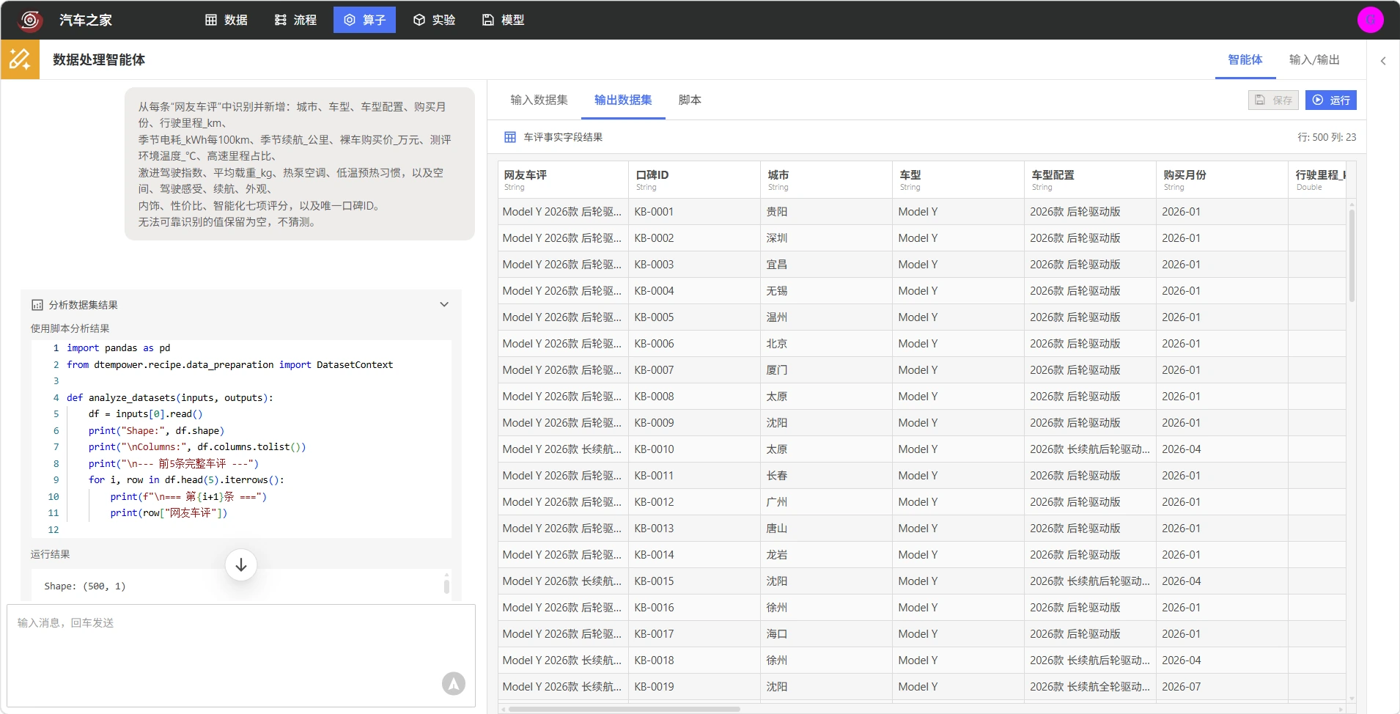This screenshot has width=1400, height=714.
Task: Select the KB-0015 cell
Action: click(x=694, y=581)
